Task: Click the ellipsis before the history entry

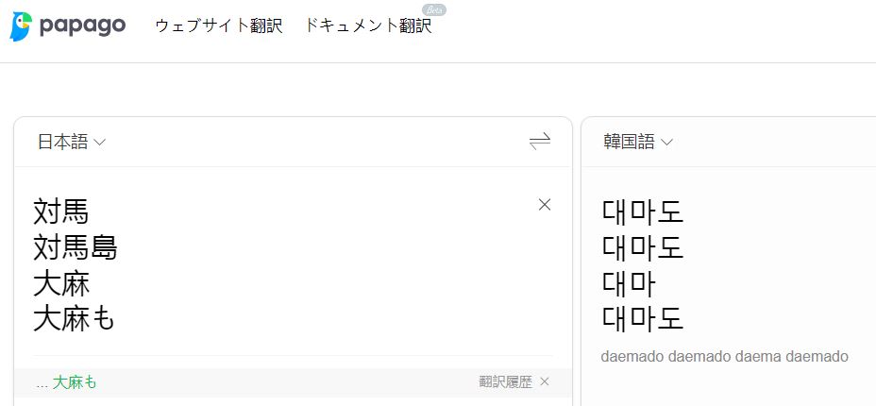Action: [42, 383]
